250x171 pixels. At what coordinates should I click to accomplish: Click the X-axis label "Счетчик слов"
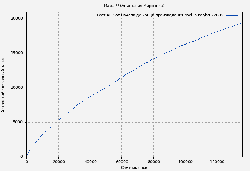point(134,167)
